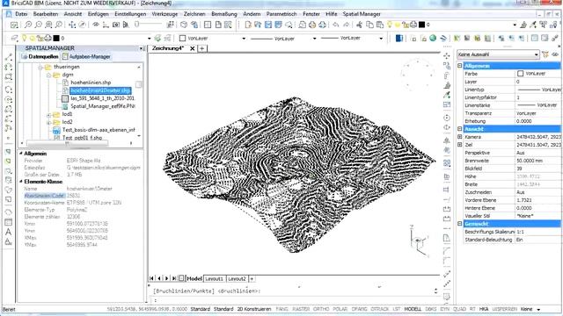
Task: Open the Werkzeuge menu
Action: pyautogui.click(x=165, y=14)
